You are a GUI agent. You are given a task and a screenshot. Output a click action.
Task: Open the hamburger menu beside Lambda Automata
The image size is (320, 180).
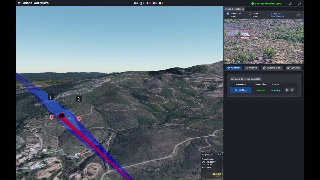tap(19, 3)
